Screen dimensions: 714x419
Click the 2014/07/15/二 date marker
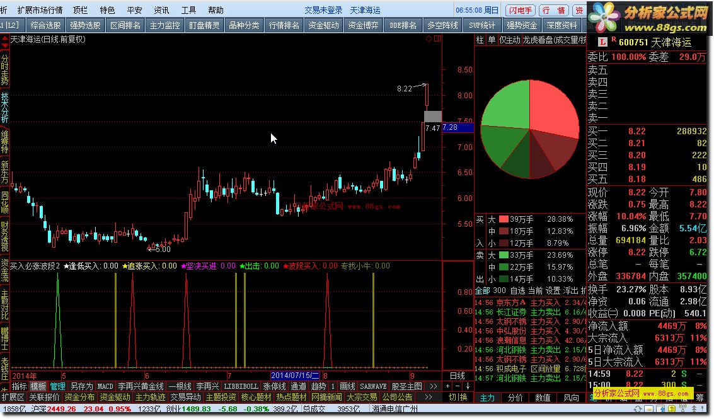(x=295, y=376)
